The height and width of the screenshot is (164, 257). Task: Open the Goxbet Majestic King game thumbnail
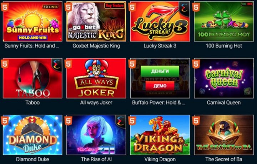point(96,21)
